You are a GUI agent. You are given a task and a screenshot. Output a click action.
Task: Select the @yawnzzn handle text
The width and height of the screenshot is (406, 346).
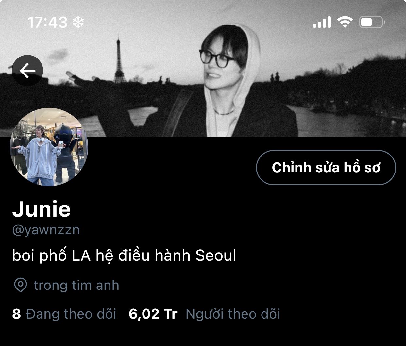point(46,230)
